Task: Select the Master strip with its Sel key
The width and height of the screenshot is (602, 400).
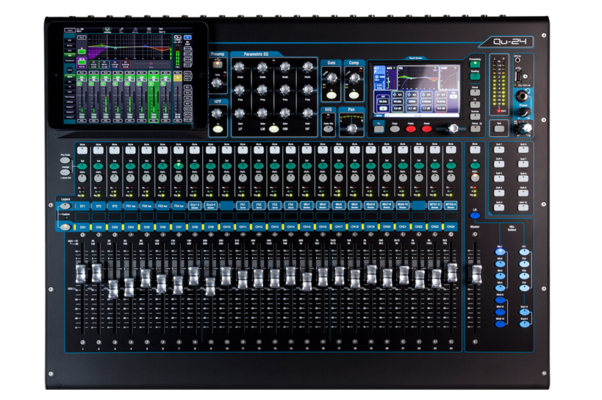Action: [x=475, y=166]
